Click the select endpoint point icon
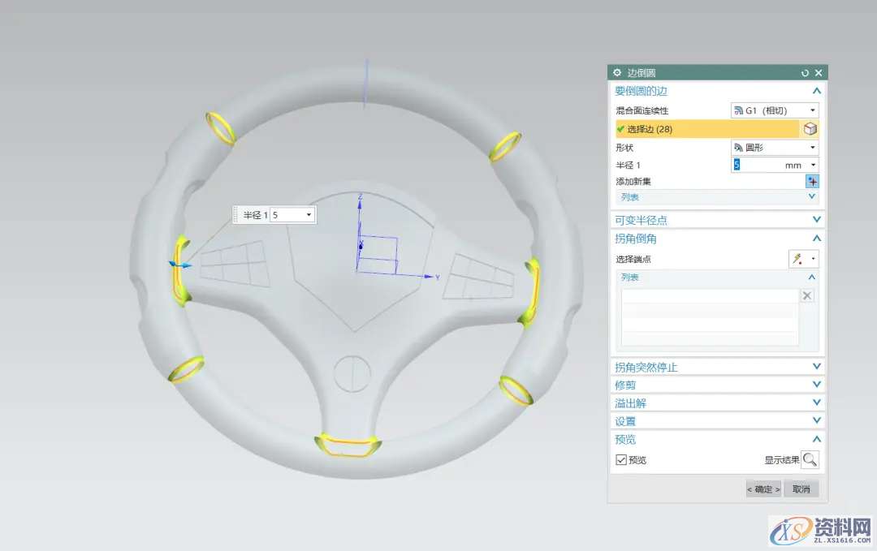This screenshot has height=551, width=877. [x=798, y=259]
